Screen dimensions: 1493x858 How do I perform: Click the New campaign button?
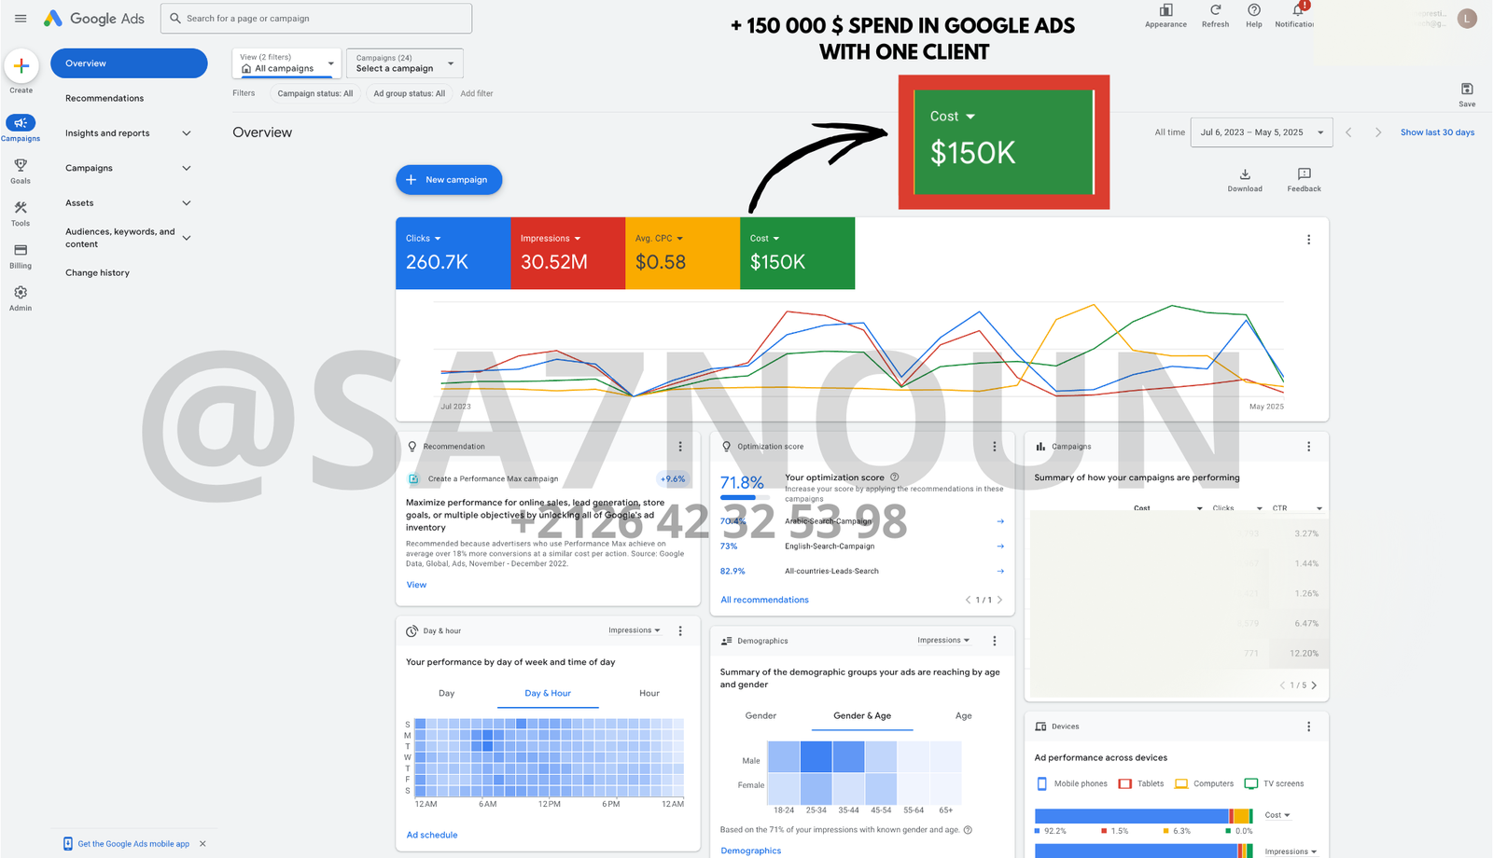tap(449, 180)
